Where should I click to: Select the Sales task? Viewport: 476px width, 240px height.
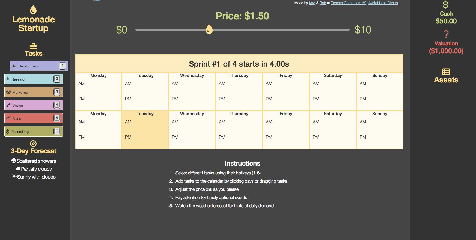point(34,118)
